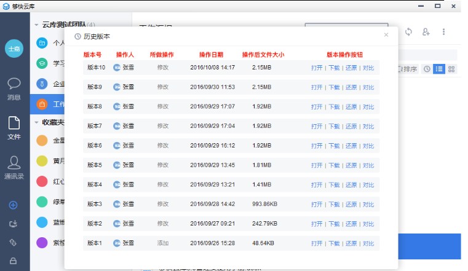Screen dimensions: 468x271
Task: Click the sync refresh icon in top toolbar
Action: click(x=408, y=32)
